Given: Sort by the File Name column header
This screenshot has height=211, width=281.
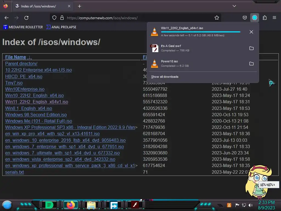Looking at the screenshot, I should 16,57.
